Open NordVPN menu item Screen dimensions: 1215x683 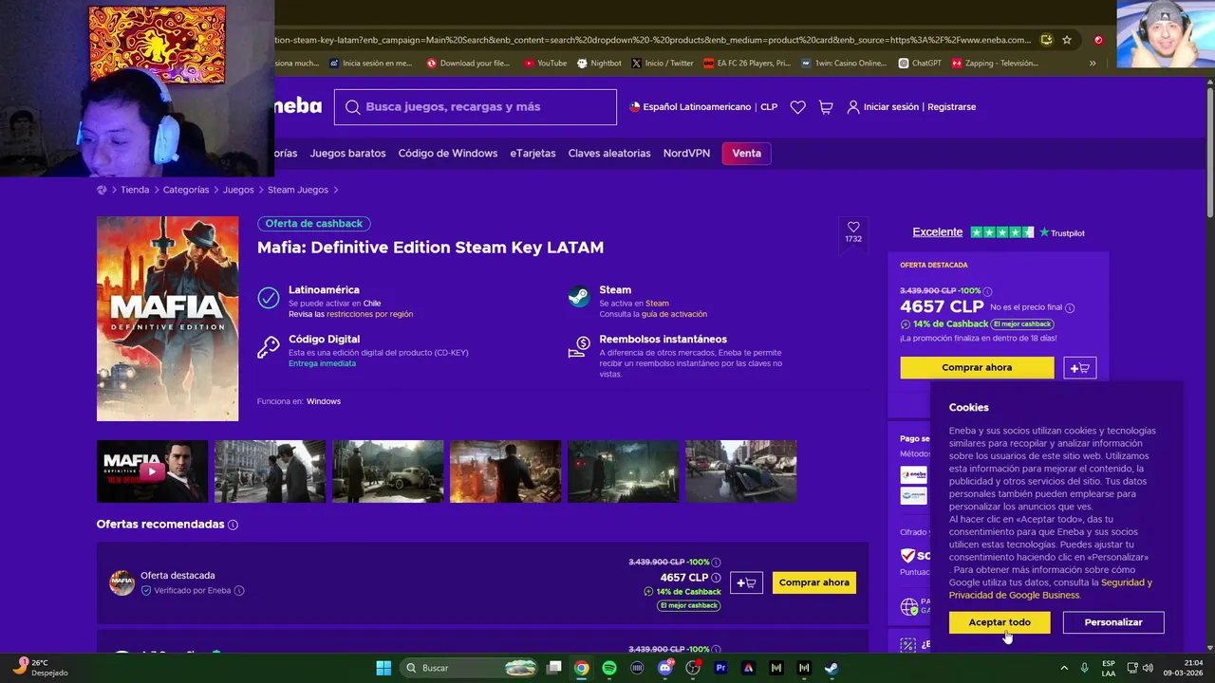tap(686, 154)
